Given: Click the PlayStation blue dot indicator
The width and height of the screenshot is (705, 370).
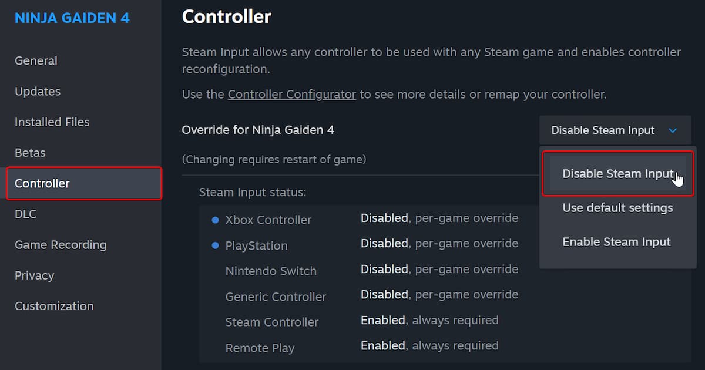Looking at the screenshot, I should point(215,245).
